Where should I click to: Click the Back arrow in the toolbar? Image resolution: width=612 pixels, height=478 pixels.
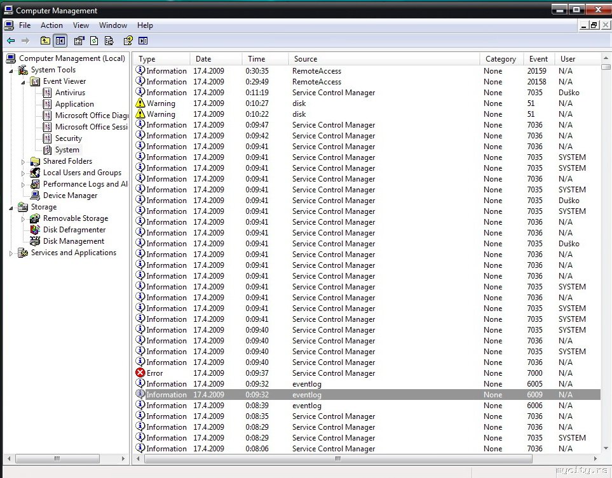[11, 41]
